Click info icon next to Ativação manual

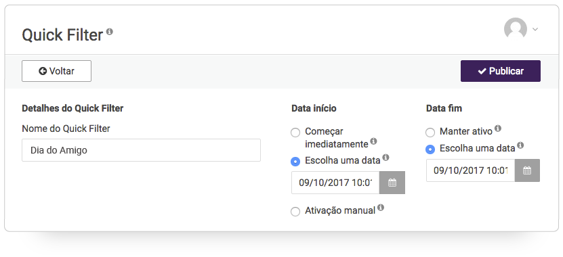(381, 207)
